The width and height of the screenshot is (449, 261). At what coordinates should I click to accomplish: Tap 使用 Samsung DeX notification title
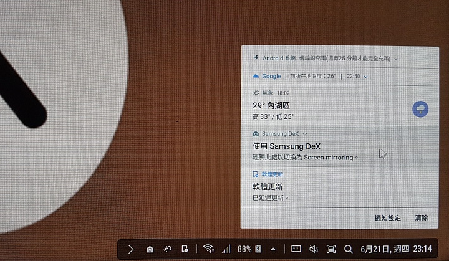tap(286, 146)
